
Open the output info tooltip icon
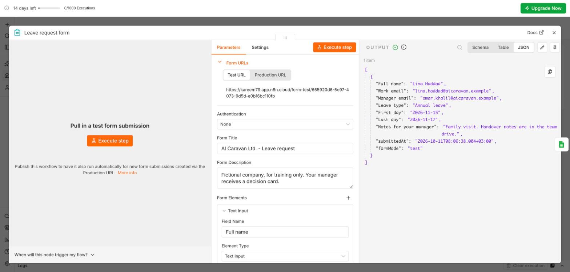click(x=404, y=47)
